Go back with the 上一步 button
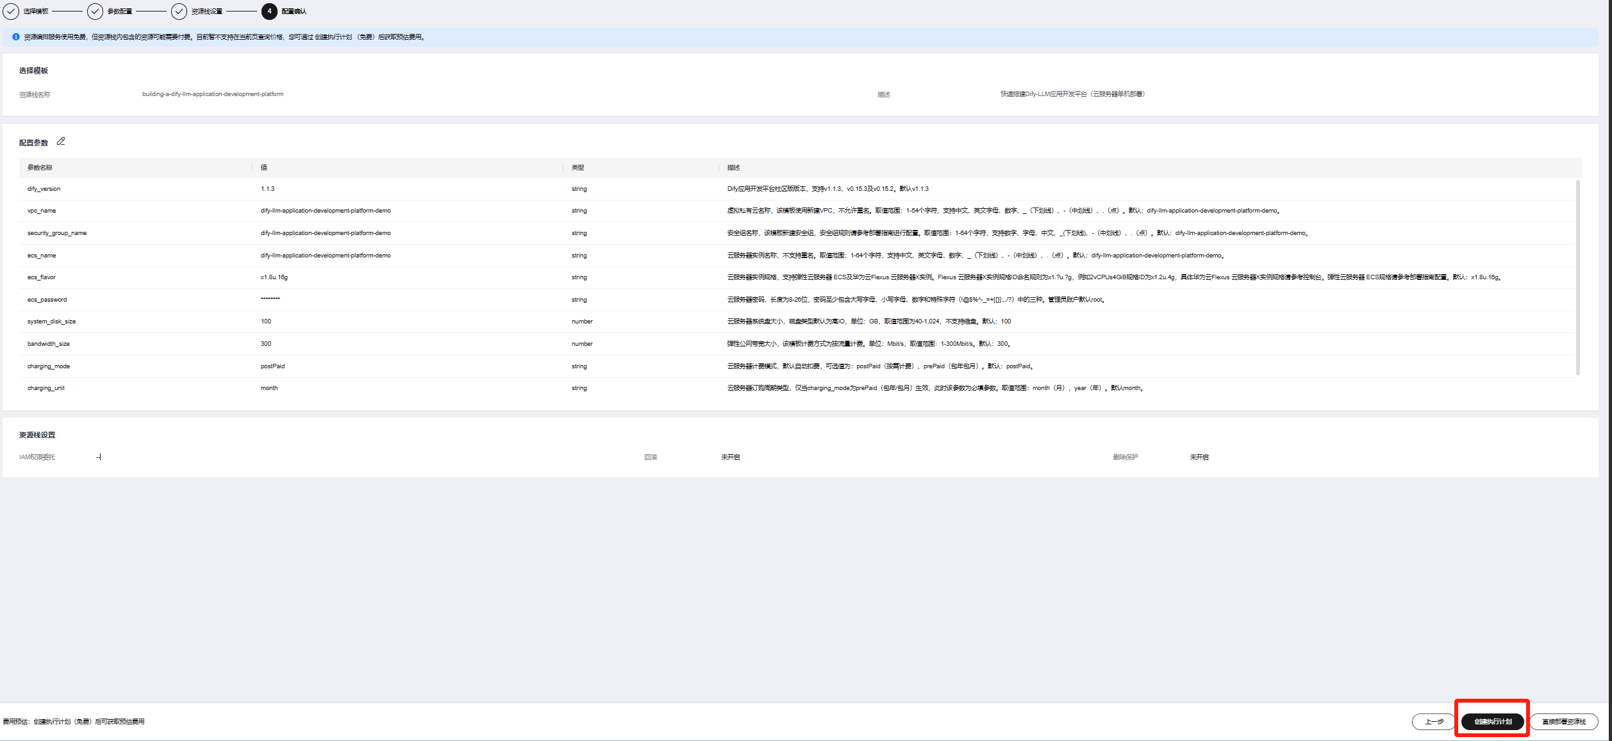This screenshot has height=741, width=1612. [x=1434, y=721]
